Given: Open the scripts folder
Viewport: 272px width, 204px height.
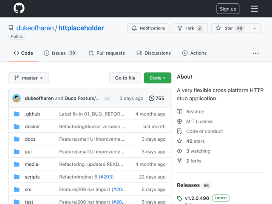Looking at the screenshot, I should pos(32,177).
